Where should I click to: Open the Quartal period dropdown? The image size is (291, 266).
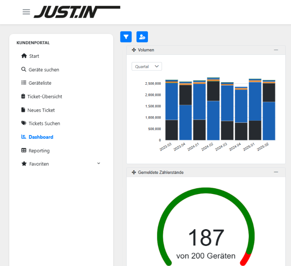(147, 66)
